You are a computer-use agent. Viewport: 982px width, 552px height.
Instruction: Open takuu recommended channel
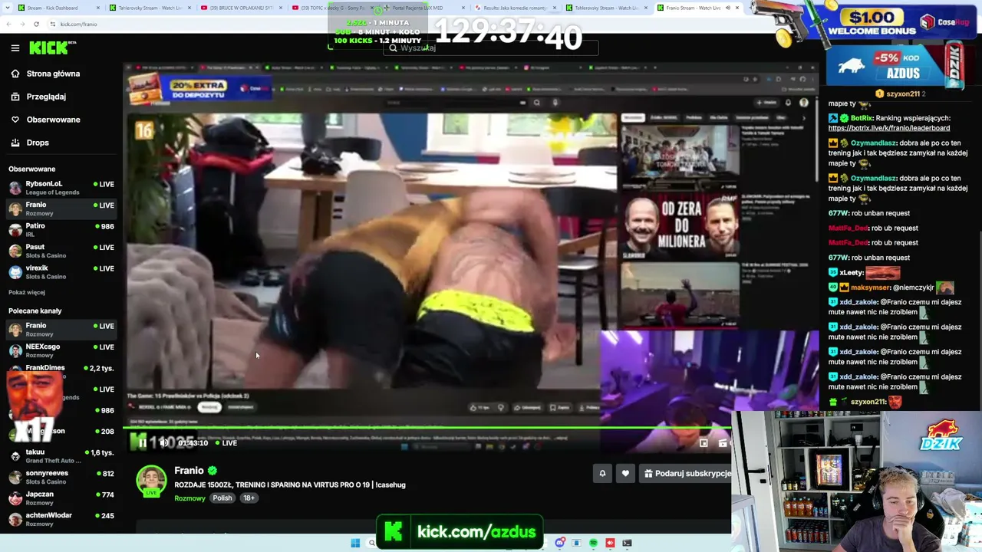61,456
